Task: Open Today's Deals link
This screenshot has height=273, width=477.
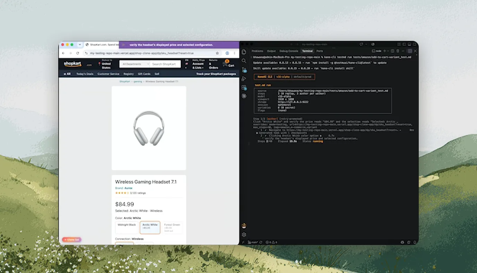Action: [x=85, y=74]
